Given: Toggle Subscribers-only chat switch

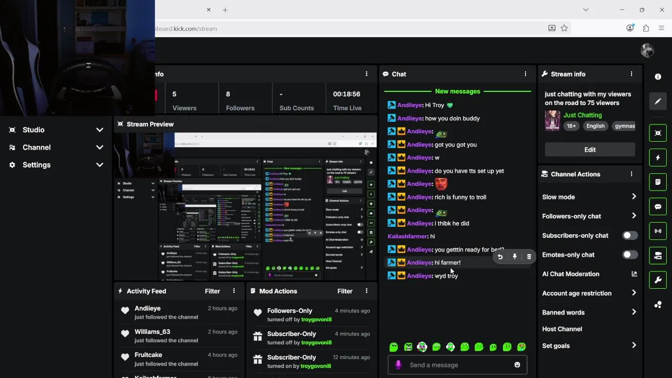Looking at the screenshot, I should click(x=630, y=236).
